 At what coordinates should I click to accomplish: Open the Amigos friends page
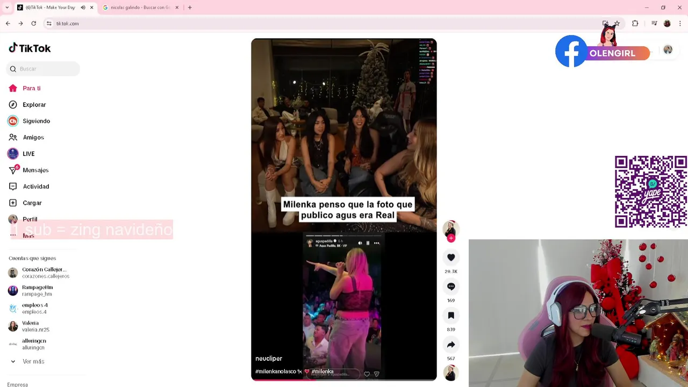(26, 138)
